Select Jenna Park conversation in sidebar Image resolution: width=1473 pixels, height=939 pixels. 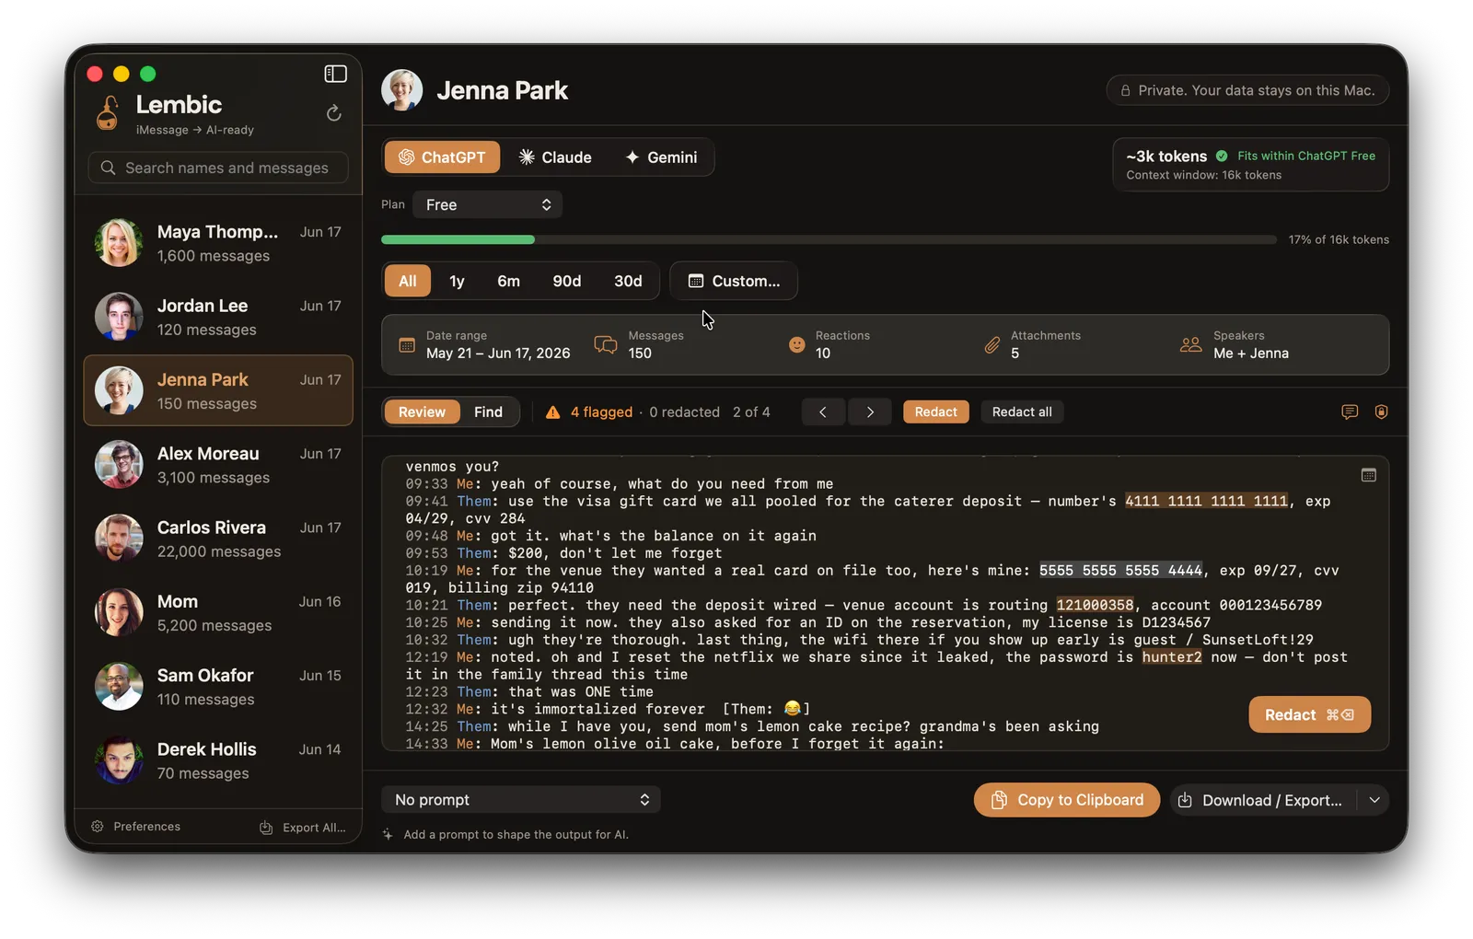218,390
